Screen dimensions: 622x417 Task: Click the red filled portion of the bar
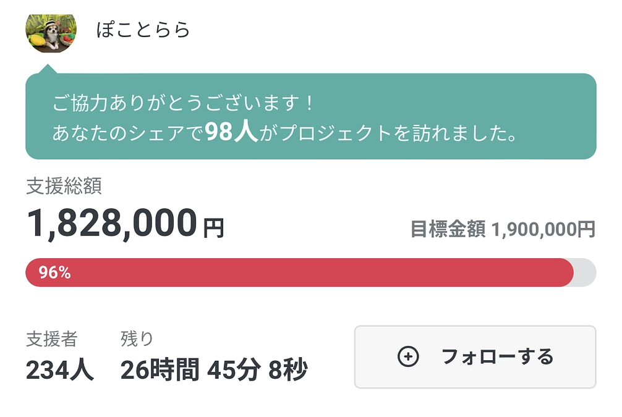pos(297,272)
